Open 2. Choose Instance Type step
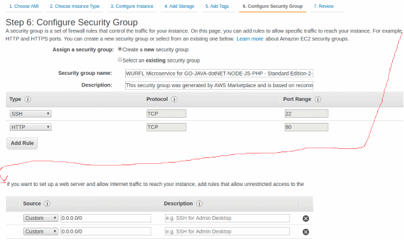The width and height of the screenshot is (404, 240). point(75,6)
